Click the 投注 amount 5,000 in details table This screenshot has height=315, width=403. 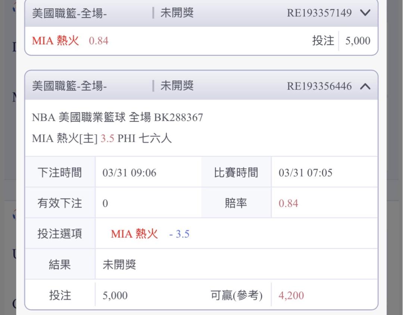(115, 296)
